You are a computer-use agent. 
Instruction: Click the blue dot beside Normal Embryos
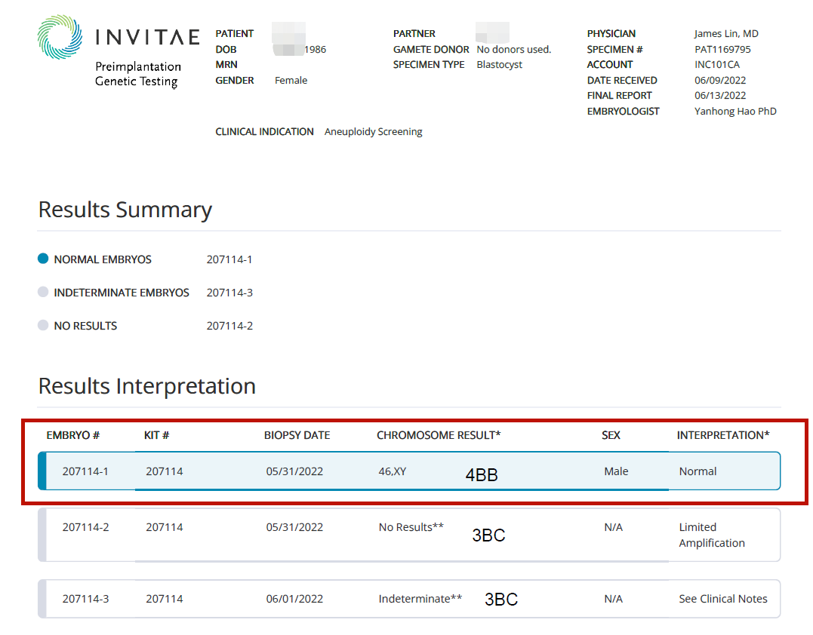coord(43,259)
